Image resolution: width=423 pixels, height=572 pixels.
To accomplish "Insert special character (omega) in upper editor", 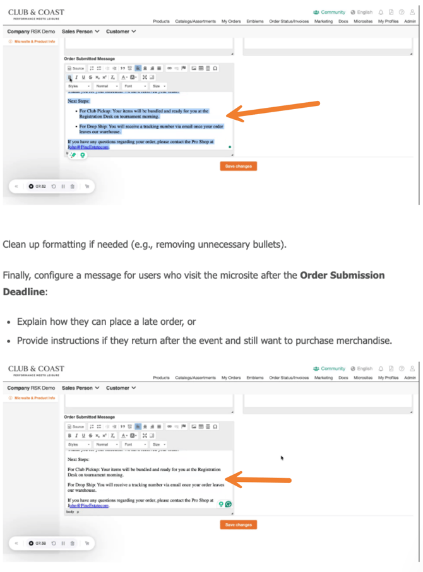I will pos(215,67).
